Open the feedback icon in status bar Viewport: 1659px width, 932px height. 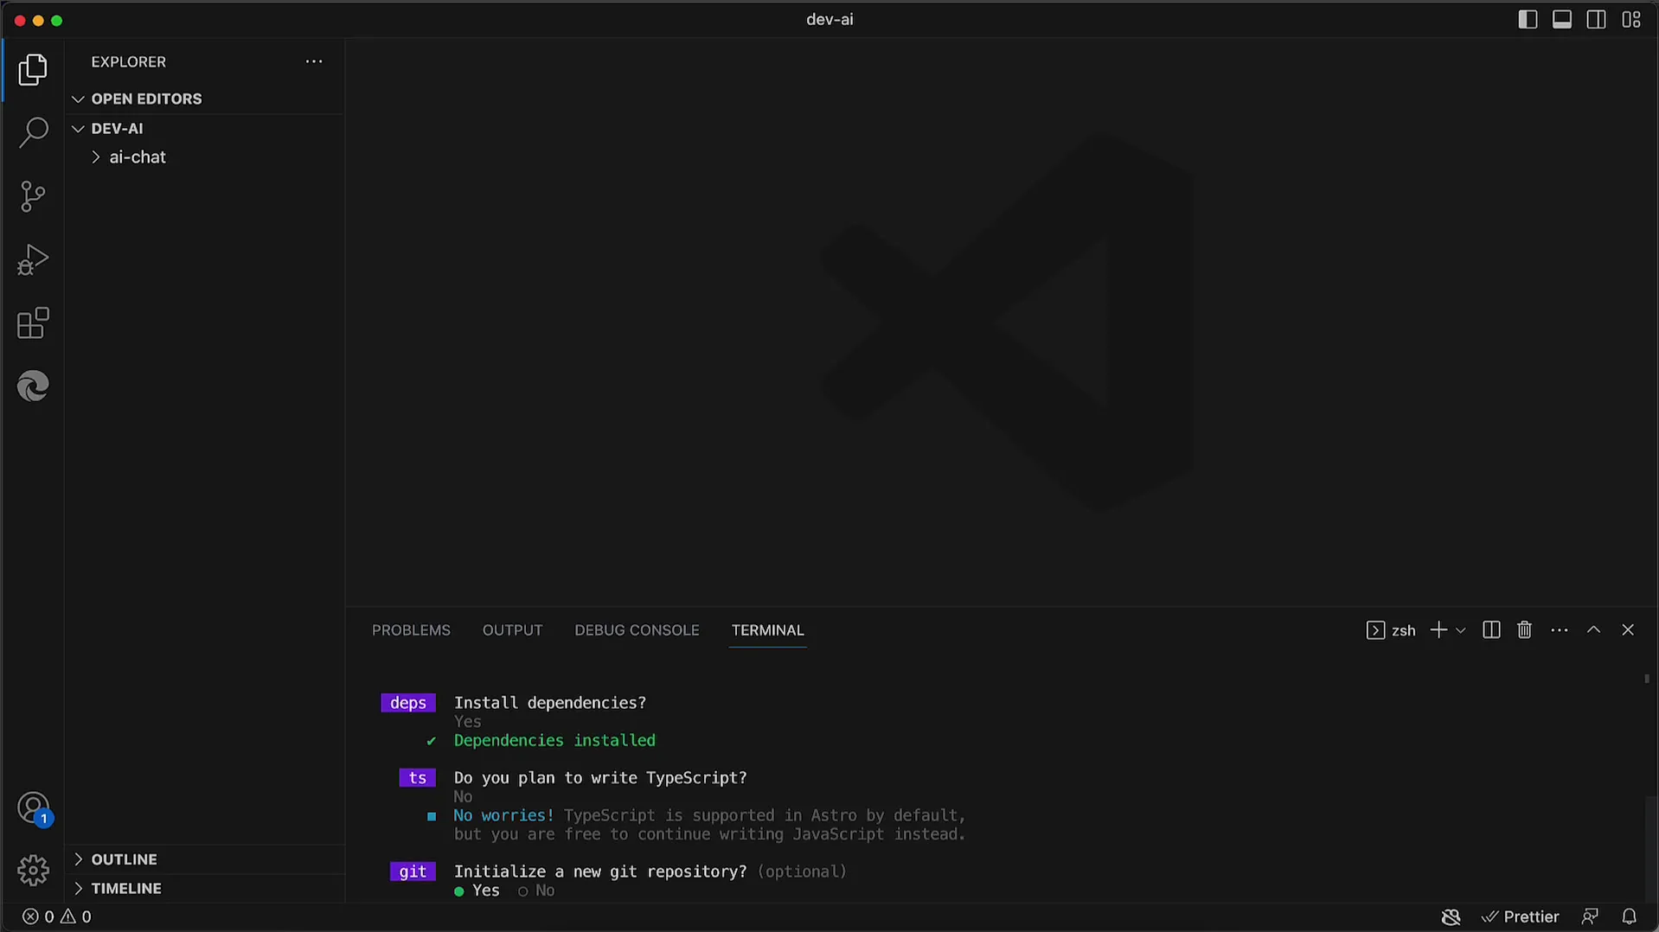tap(1590, 916)
